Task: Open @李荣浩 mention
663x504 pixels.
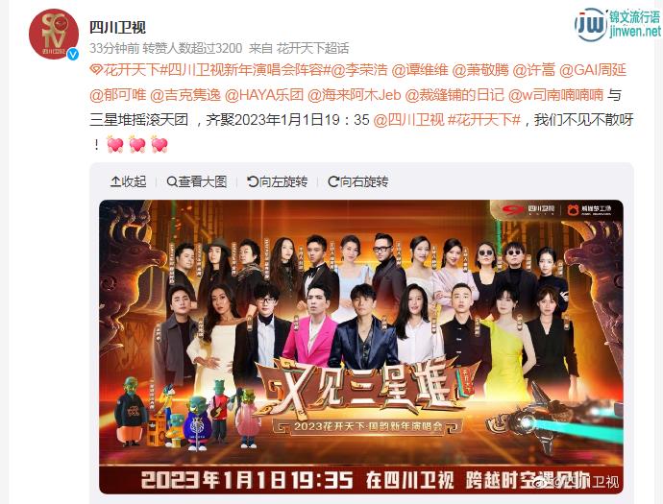Action: coord(359,70)
